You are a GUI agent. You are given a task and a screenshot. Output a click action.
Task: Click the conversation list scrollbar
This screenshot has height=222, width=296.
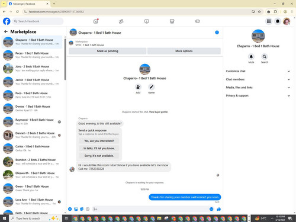coord(65,59)
